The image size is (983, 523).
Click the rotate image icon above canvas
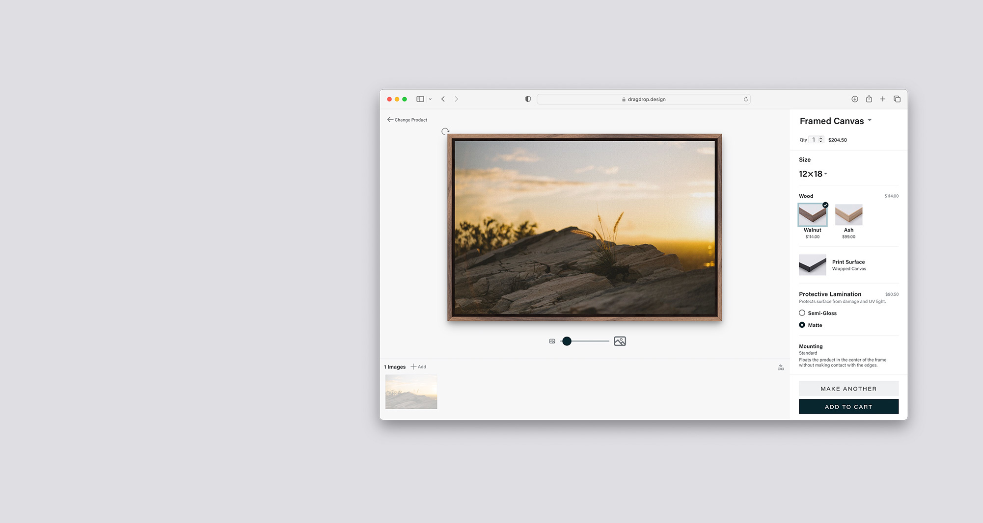coord(445,131)
